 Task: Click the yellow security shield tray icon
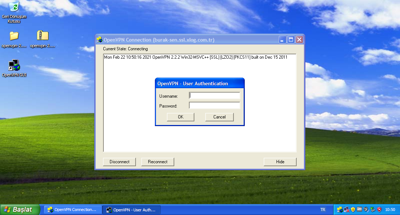[353, 210]
